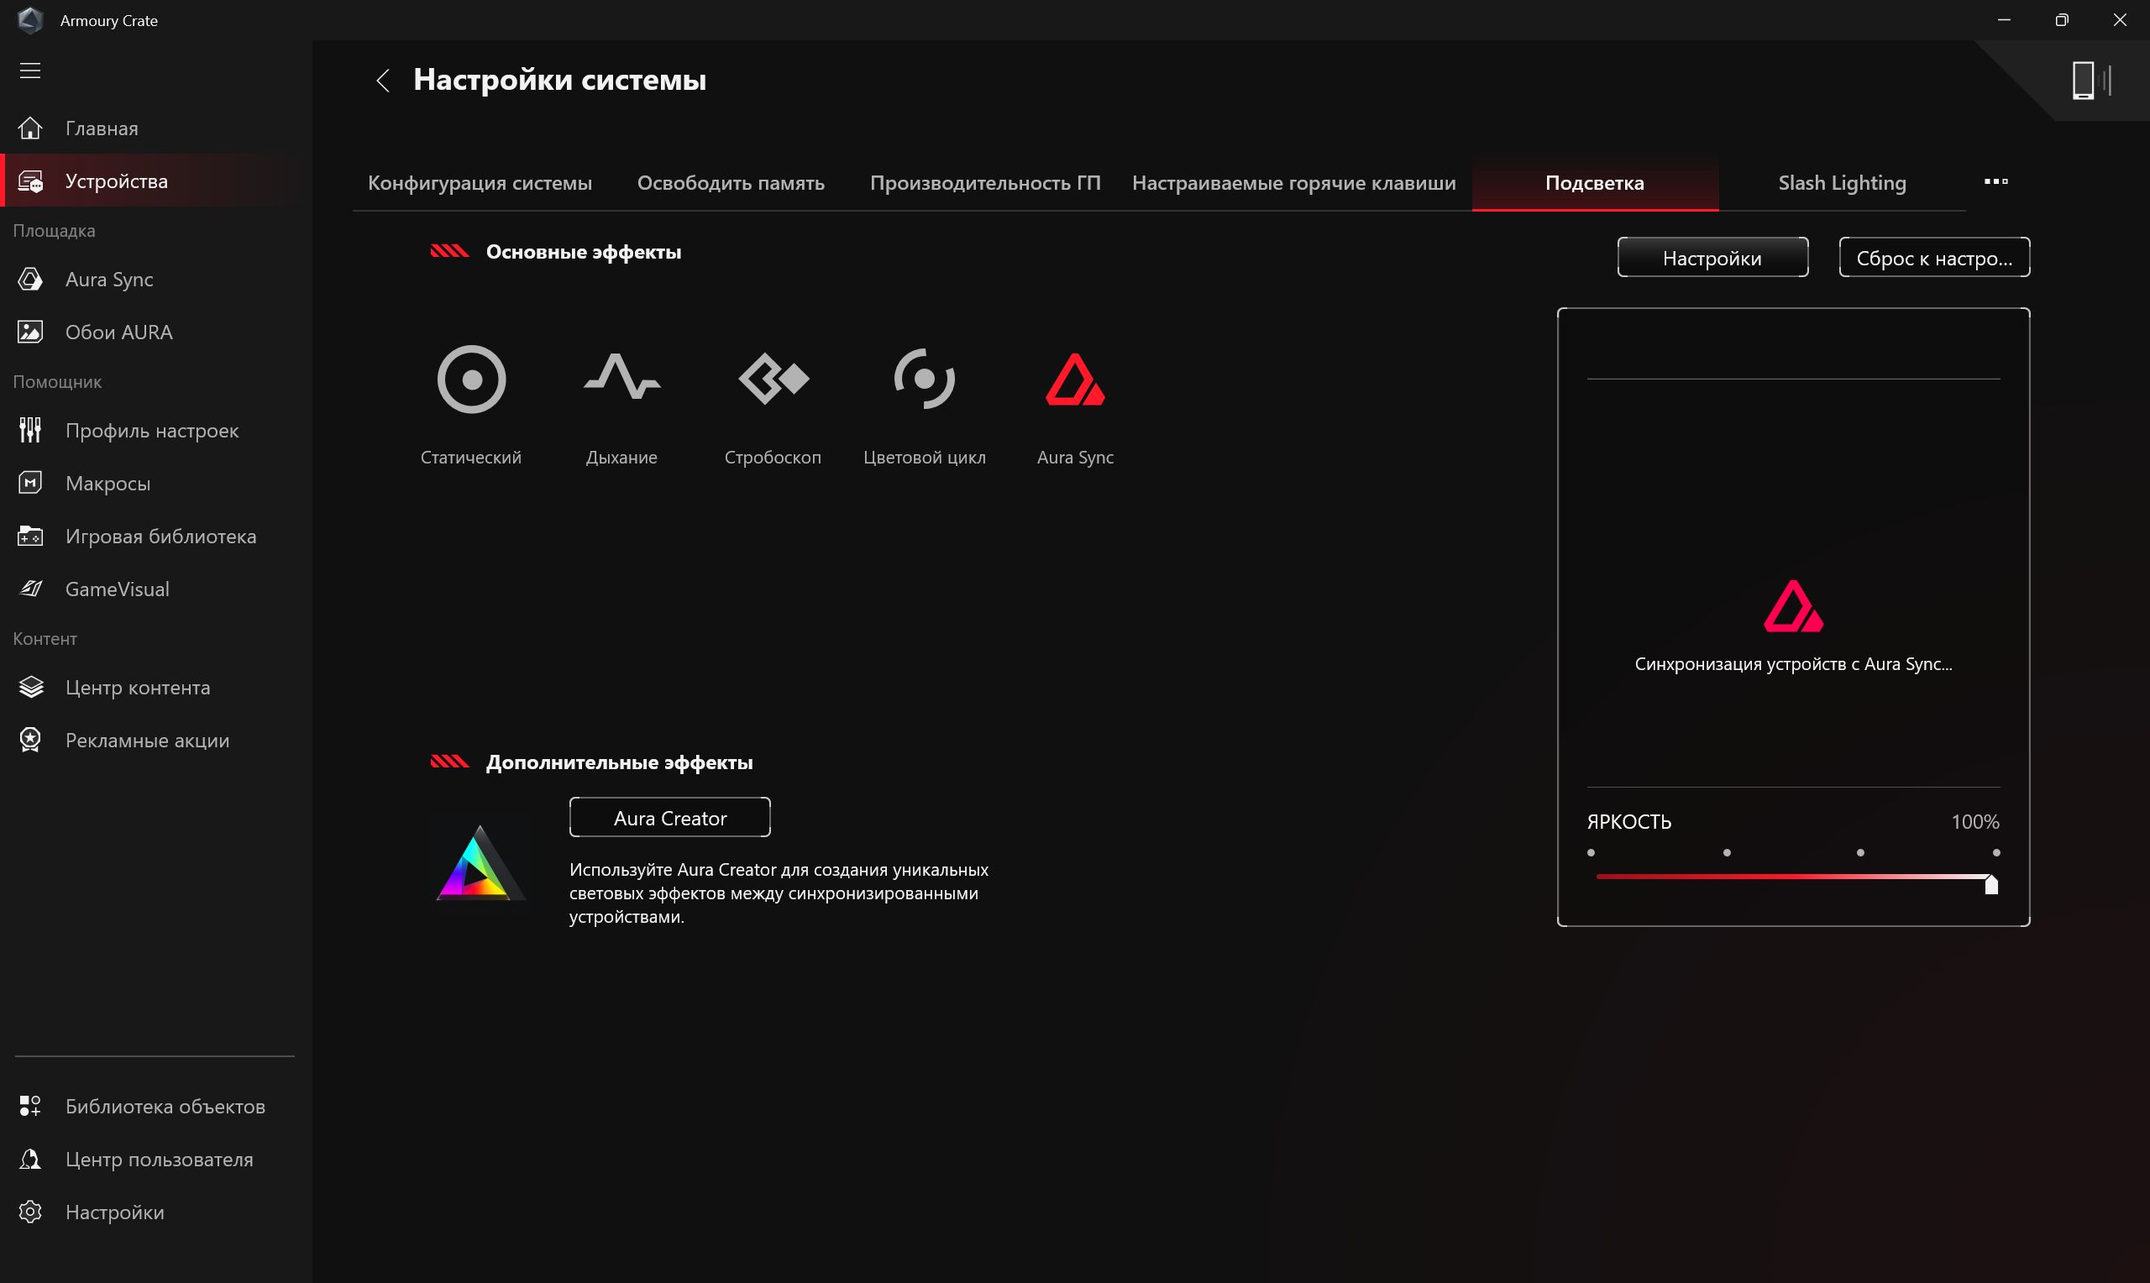Viewport: 2150px width, 1283px height.
Task: Select the Подсветка tab
Action: pyautogui.click(x=1595, y=182)
